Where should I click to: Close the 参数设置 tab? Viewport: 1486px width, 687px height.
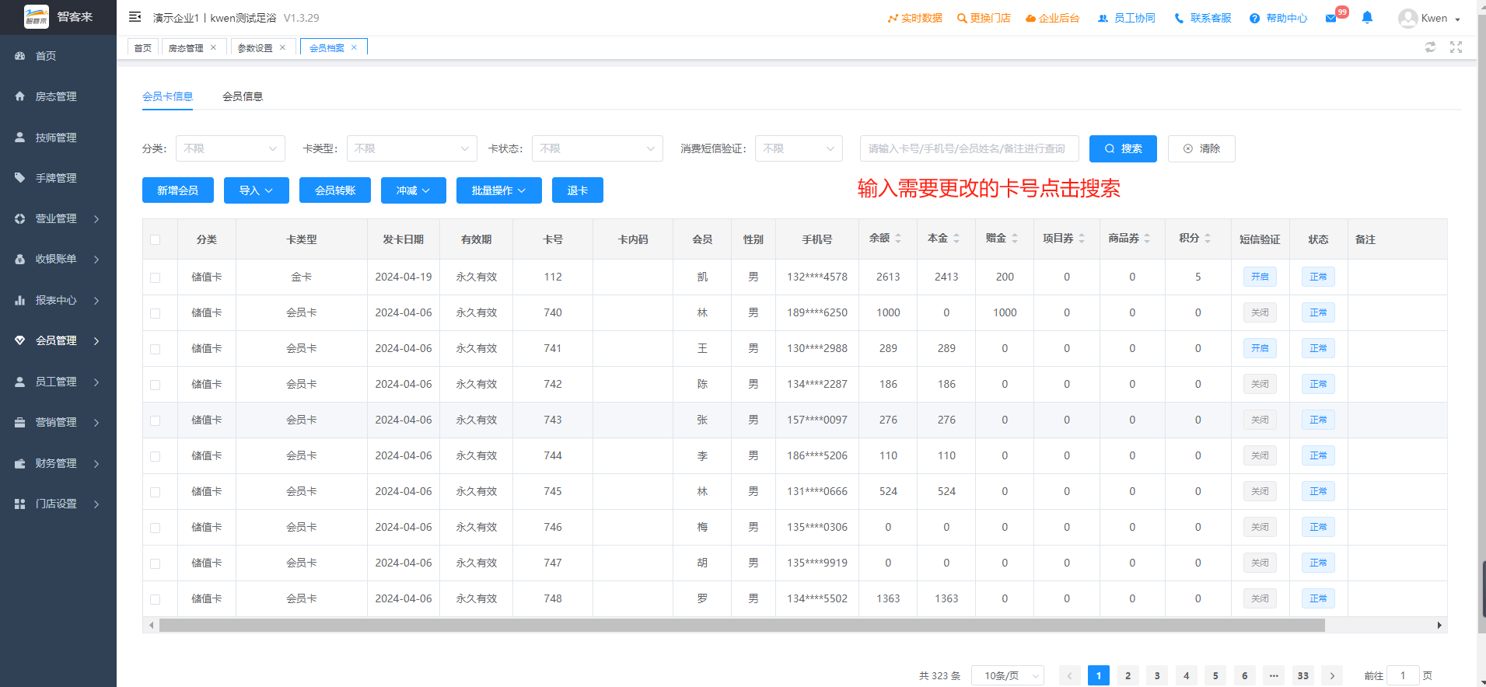[282, 47]
